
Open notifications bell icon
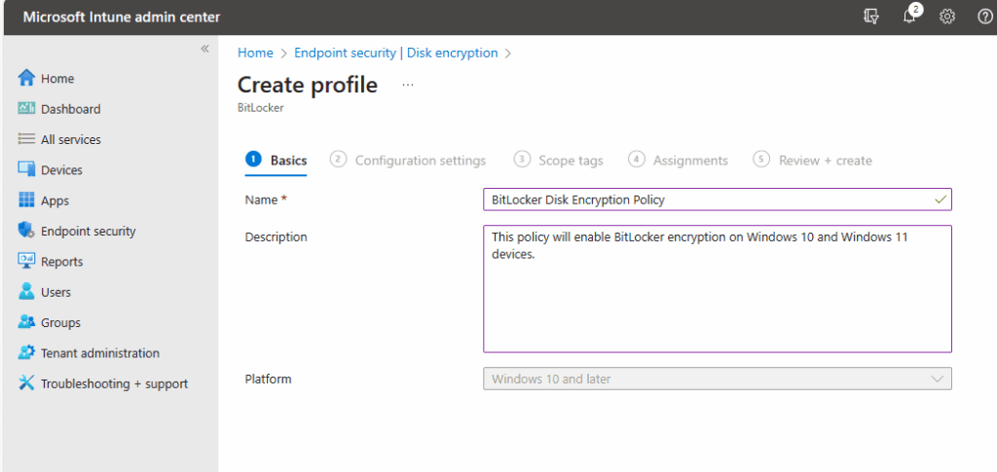coord(909,17)
